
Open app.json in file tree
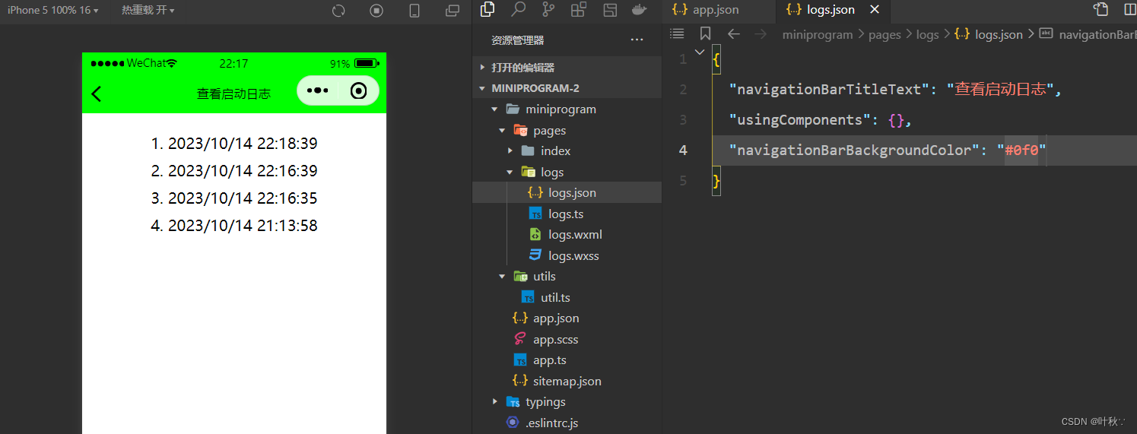pos(567,318)
